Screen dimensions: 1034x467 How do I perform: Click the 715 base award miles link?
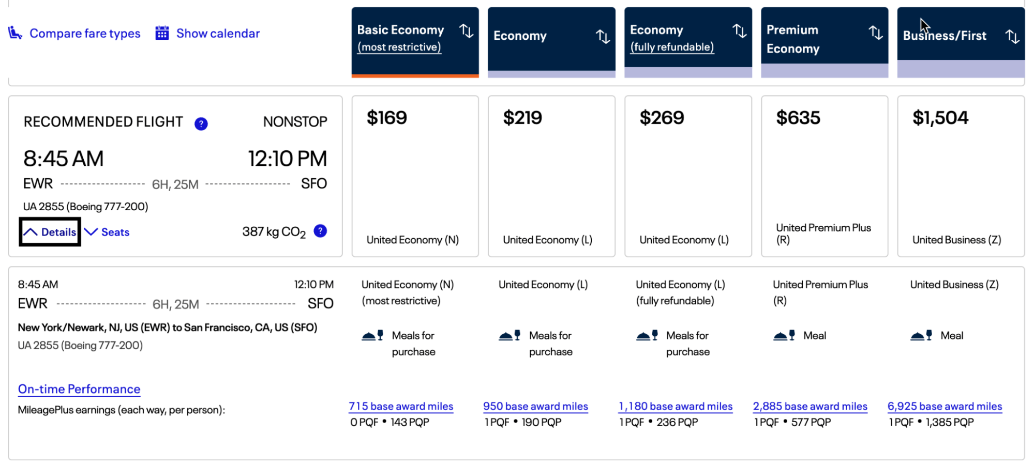click(x=401, y=407)
